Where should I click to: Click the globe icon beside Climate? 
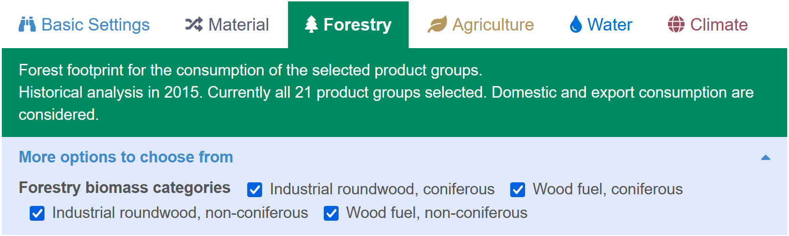[x=676, y=25]
